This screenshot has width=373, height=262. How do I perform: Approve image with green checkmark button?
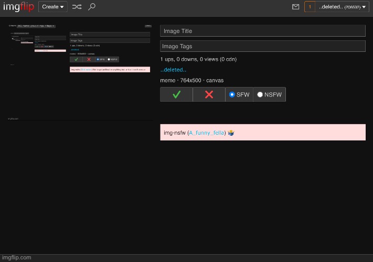point(176,94)
